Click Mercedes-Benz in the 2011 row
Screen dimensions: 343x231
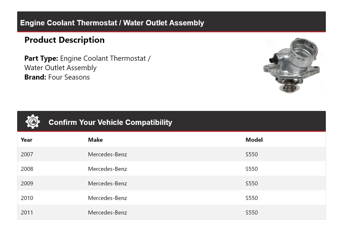tap(108, 212)
